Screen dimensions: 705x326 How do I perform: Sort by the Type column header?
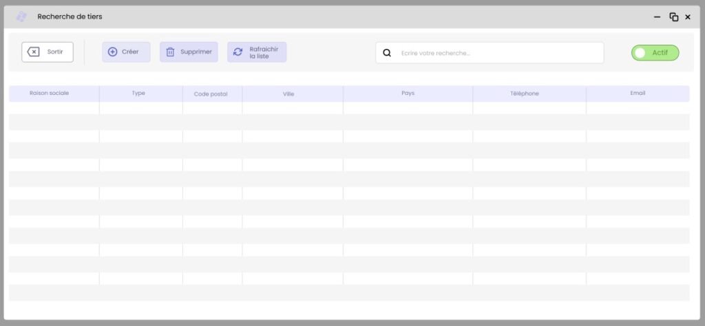tap(138, 93)
